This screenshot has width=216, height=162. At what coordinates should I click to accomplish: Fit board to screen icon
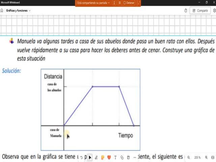tap(213, 157)
